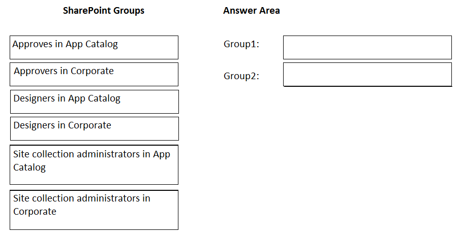
Task: Pick the Designers in Corporate box
Action: pyautogui.click(x=94, y=129)
